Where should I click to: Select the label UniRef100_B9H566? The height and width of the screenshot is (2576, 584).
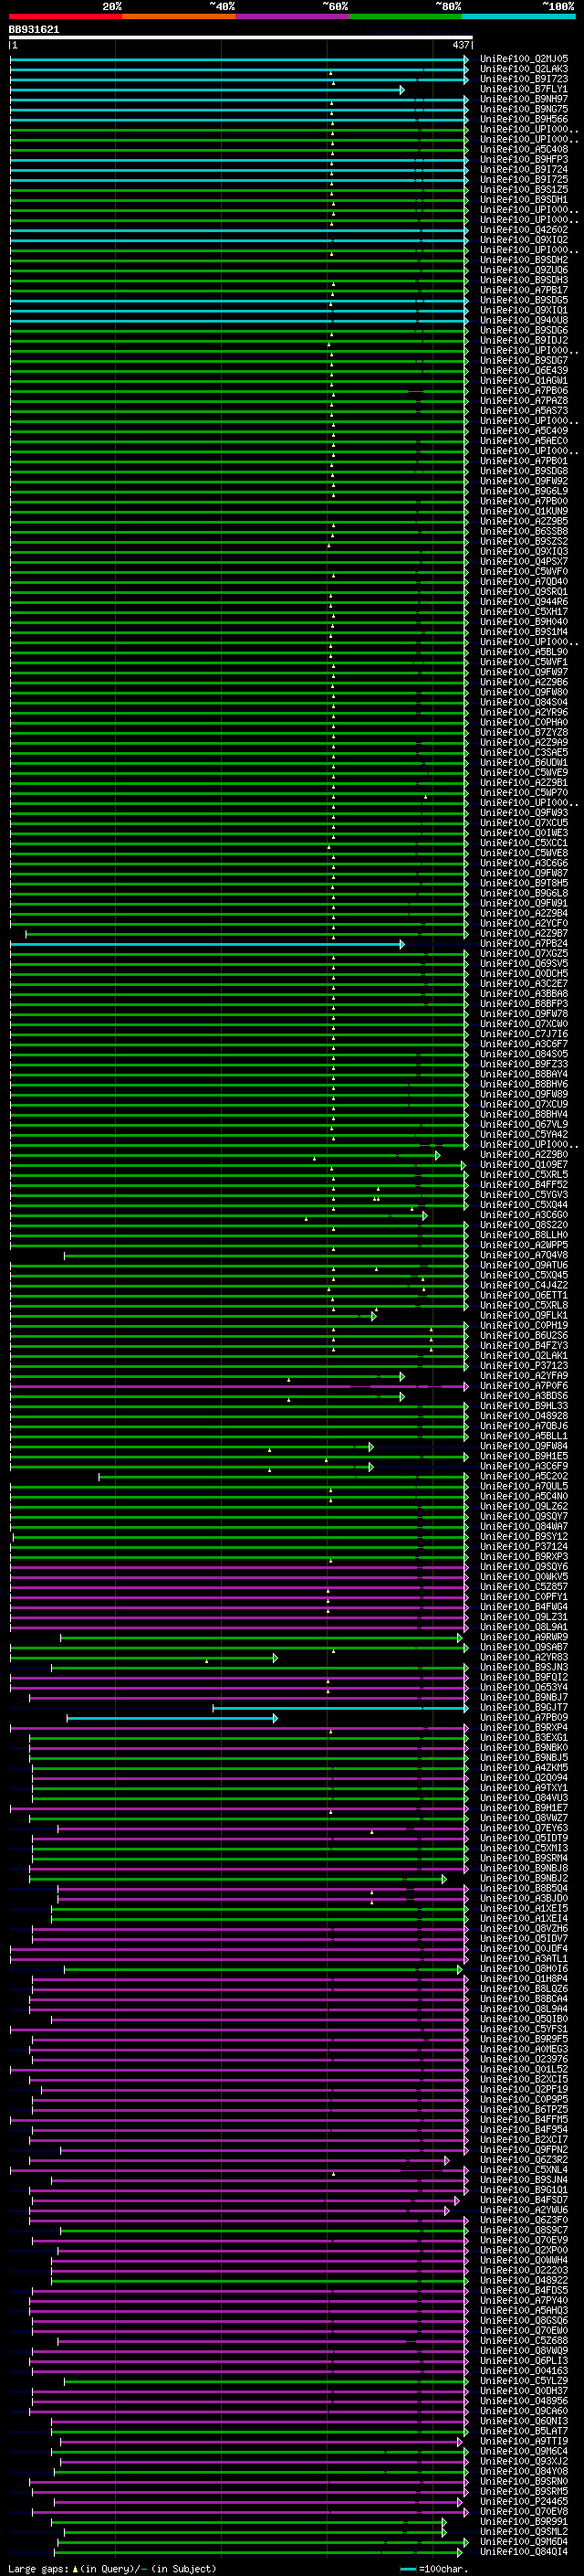click(524, 120)
